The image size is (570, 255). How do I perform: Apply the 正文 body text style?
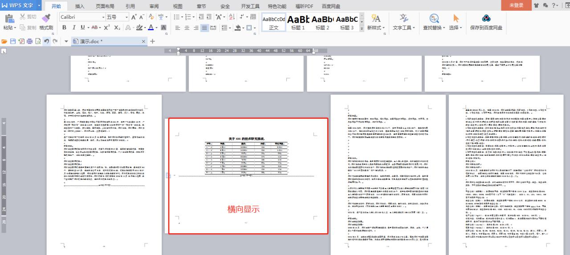274,22
